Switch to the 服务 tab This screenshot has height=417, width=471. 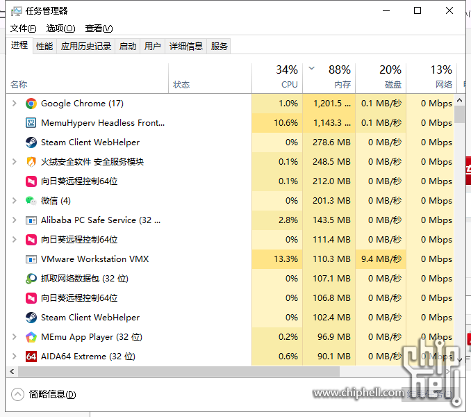coord(219,47)
